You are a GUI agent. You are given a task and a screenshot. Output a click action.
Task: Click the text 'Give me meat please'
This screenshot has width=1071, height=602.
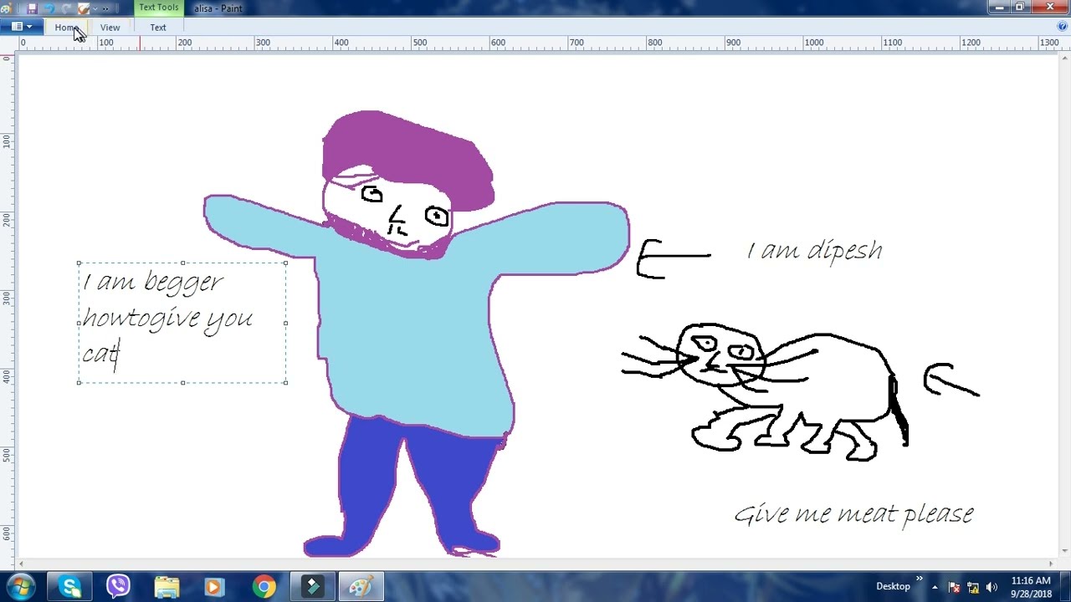(854, 513)
